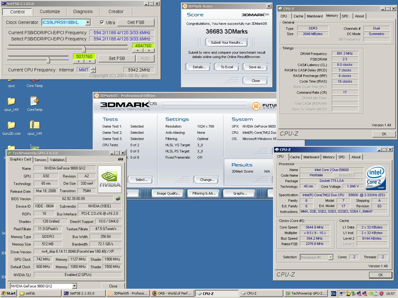Open SPD tab in upper CPU-Z window

345,16
